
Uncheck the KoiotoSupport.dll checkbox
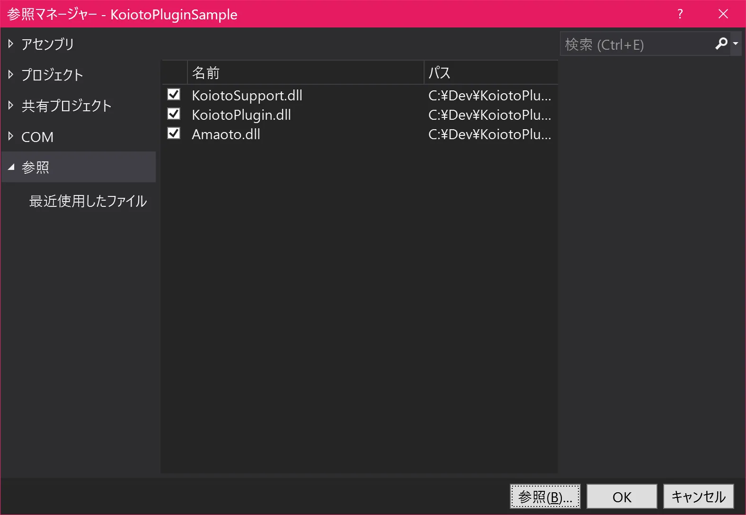coord(174,95)
